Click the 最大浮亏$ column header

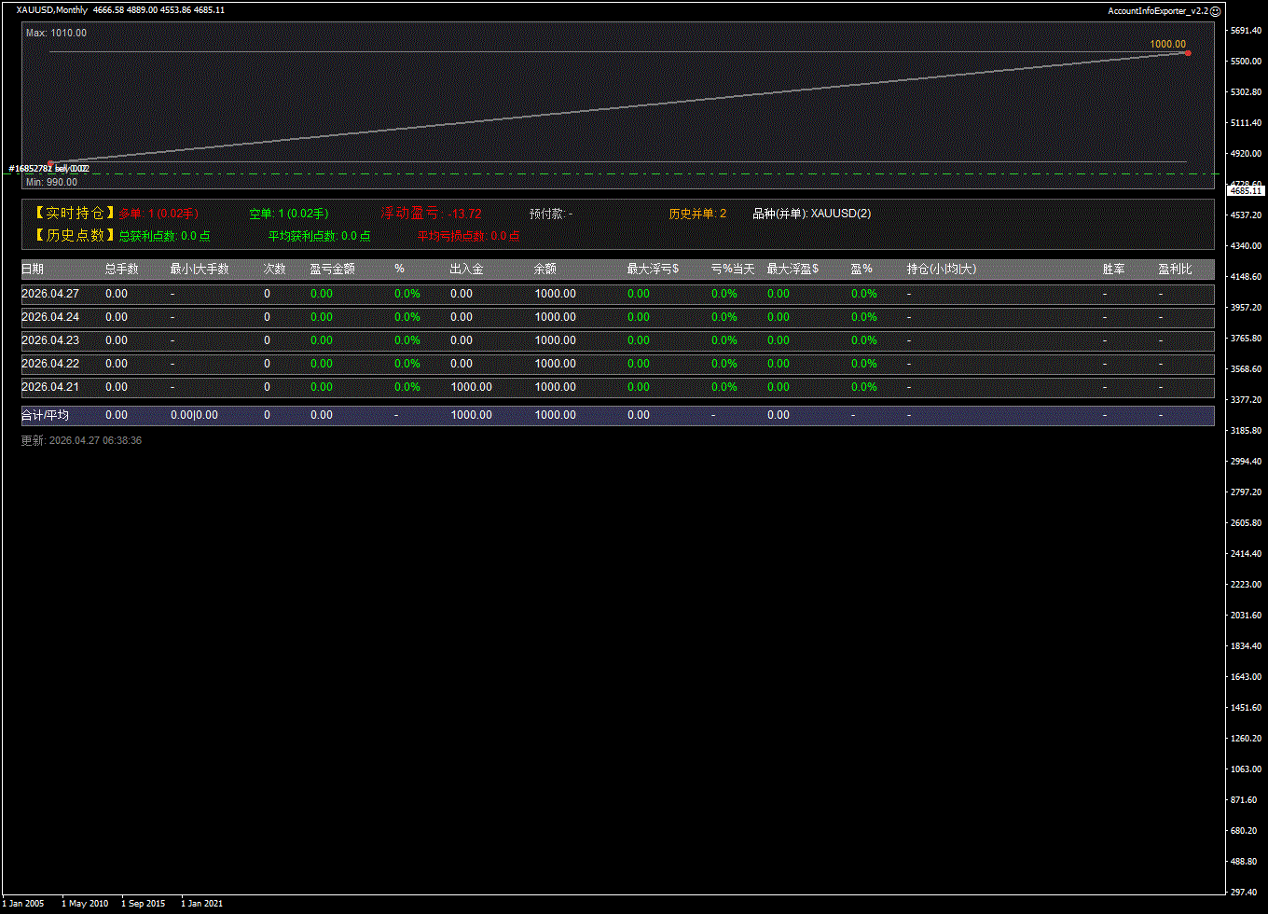pyautogui.click(x=653, y=269)
